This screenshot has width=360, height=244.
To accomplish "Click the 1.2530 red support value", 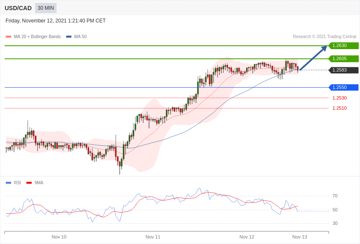I will (340, 98).
